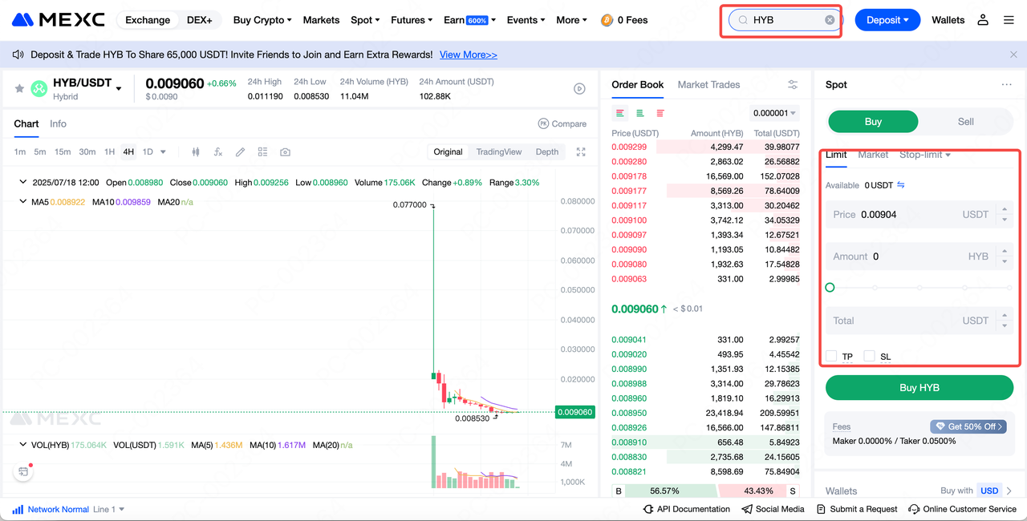Screen dimensions: 1027x521
Task: Take a chart snapshot with camera icon
Action: pyautogui.click(x=285, y=151)
